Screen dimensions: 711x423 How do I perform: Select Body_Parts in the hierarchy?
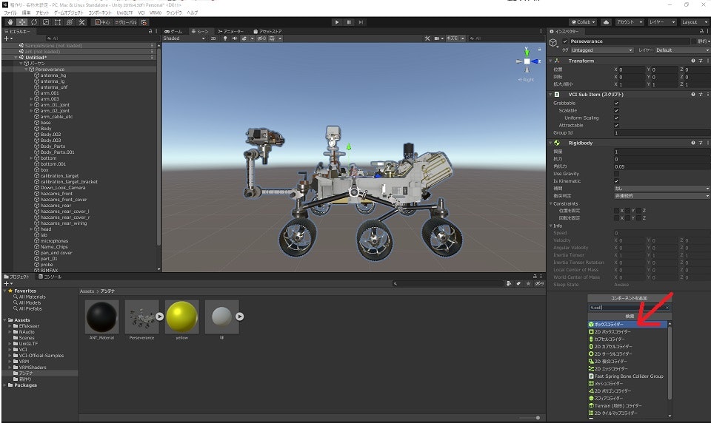tap(53, 146)
